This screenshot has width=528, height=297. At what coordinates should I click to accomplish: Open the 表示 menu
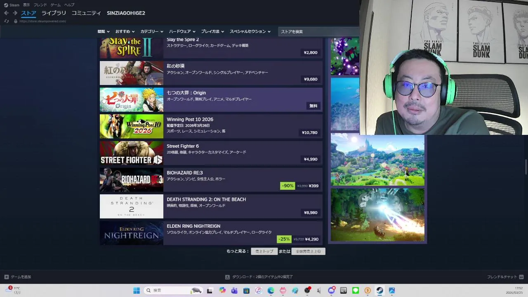[x=26, y=5]
